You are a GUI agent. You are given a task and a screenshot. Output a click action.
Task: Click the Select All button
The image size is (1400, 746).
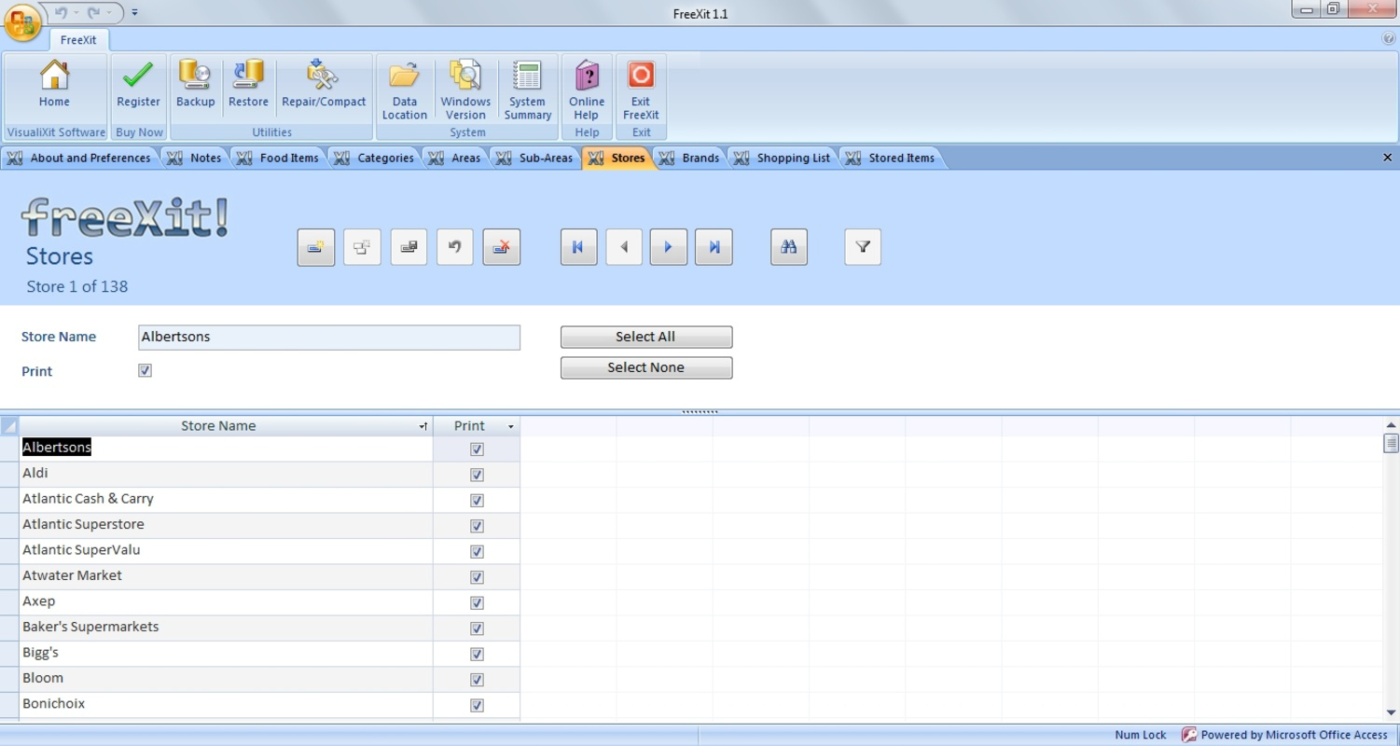click(646, 337)
